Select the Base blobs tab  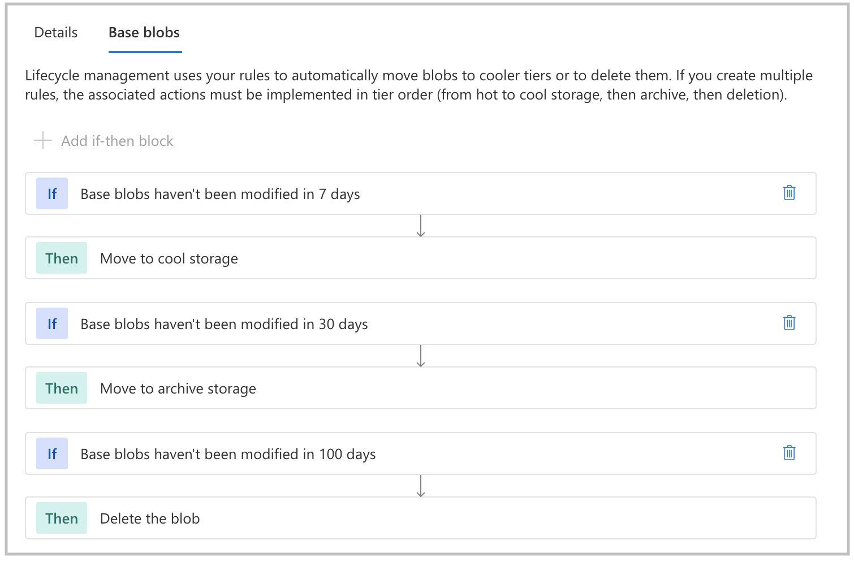(144, 33)
